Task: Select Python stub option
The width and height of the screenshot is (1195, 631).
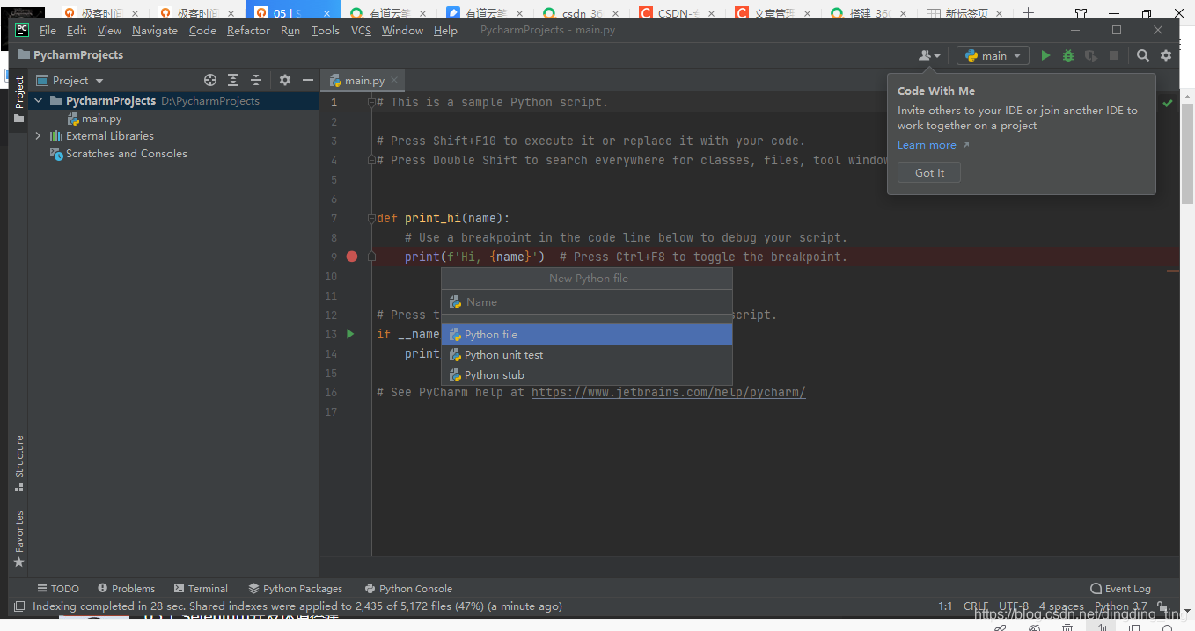Action: [x=587, y=375]
